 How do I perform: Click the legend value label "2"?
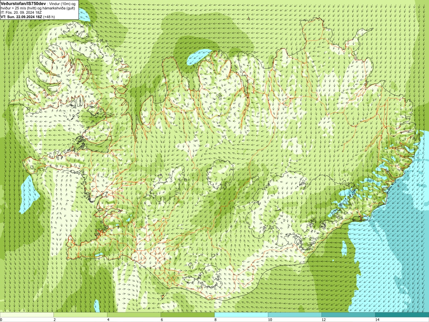[x=55, y=320]
